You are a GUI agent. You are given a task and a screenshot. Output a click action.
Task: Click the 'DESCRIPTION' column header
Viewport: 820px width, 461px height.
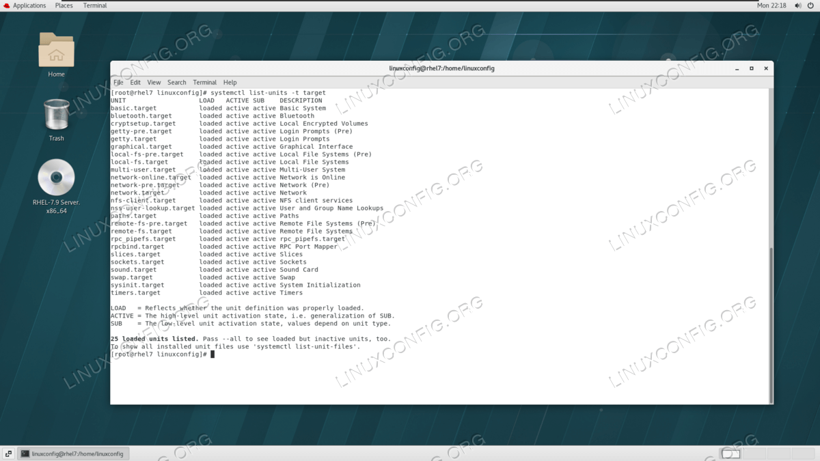tap(301, 100)
